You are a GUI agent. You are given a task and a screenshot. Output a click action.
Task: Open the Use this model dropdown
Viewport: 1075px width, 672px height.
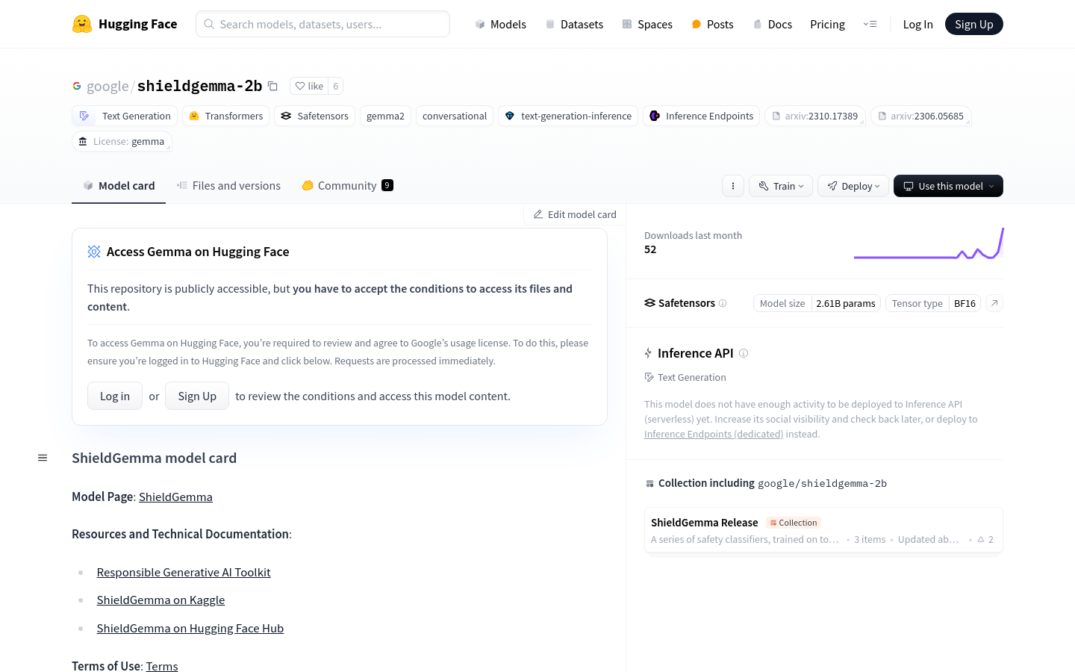(948, 186)
